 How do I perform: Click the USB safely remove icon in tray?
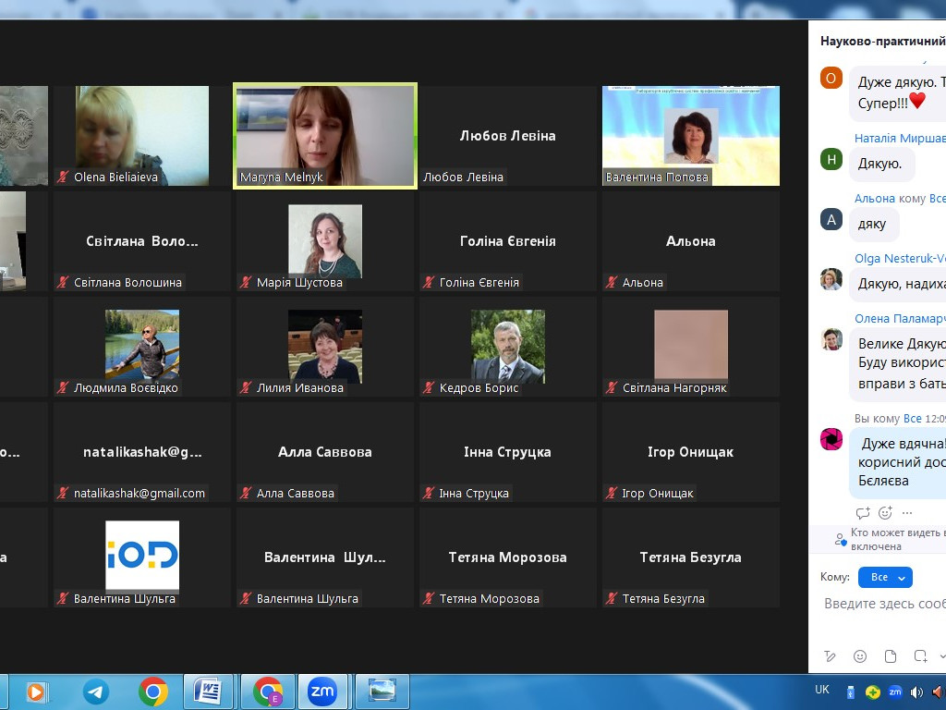tap(851, 692)
